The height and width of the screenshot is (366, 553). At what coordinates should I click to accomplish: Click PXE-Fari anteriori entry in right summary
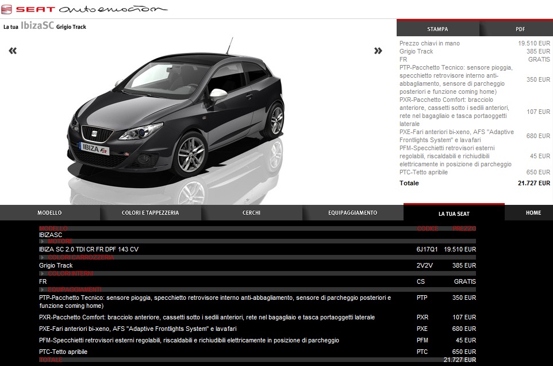pyautogui.click(x=457, y=136)
